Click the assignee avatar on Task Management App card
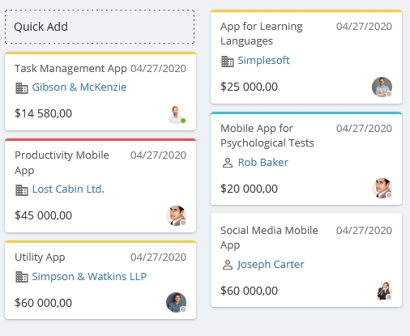Image resolution: width=410 pixels, height=336 pixels. point(176,114)
